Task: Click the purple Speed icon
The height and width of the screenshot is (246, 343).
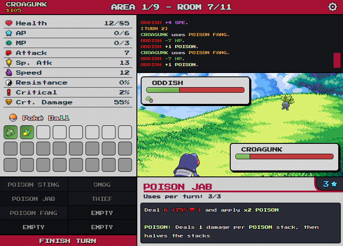Action: [9, 72]
